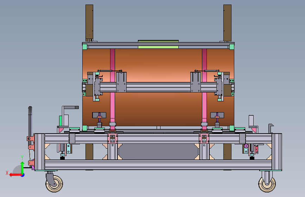Select the right gray bracket plate on middle rail
This screenshot has height=197, width=305.
[196, 82]
